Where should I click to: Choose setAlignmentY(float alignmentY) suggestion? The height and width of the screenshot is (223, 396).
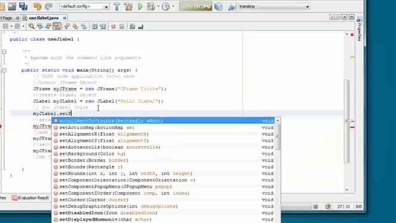point(163,141)
